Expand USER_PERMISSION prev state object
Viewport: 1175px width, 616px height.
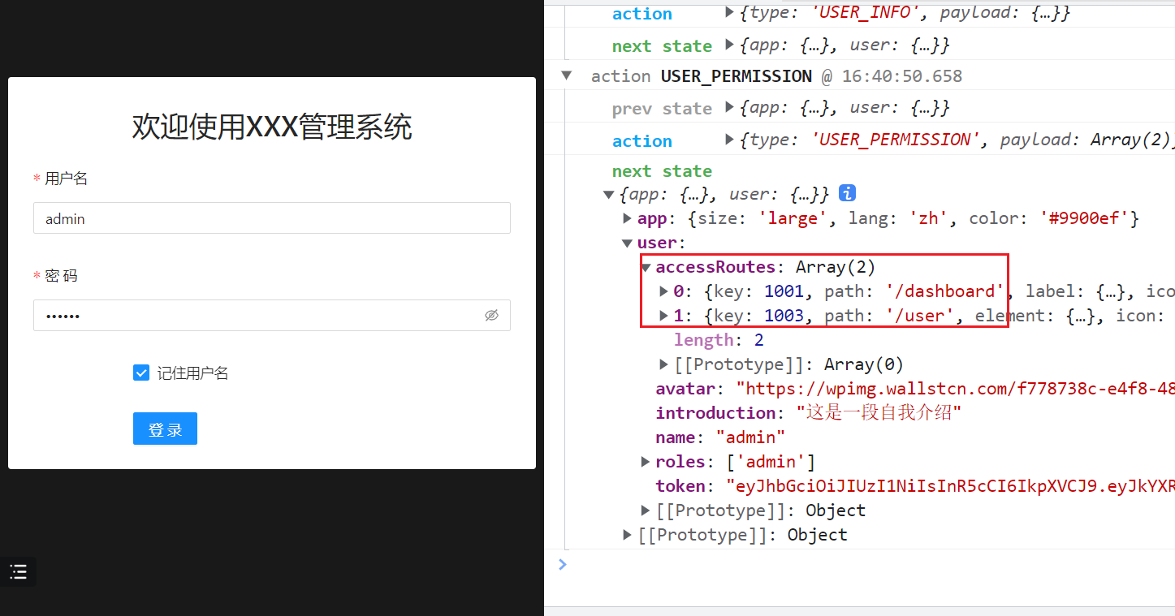pyautogui.click(x=729, y=107)
